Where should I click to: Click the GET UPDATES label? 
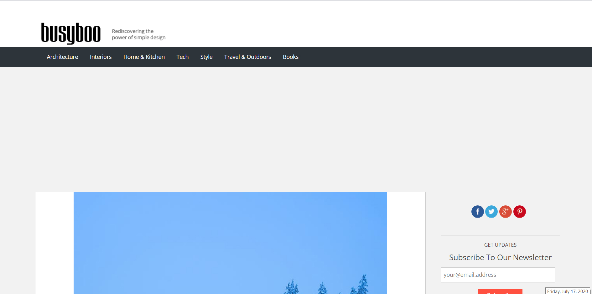[x=500, y=245]
